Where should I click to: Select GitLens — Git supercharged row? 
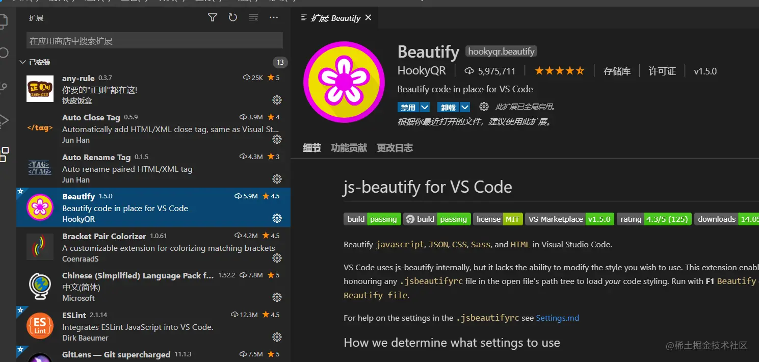153,354
